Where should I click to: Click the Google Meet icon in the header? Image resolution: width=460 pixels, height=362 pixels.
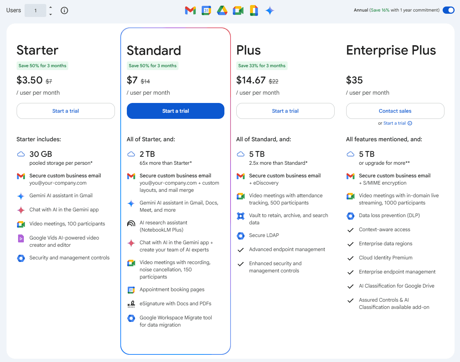[238, 10]
